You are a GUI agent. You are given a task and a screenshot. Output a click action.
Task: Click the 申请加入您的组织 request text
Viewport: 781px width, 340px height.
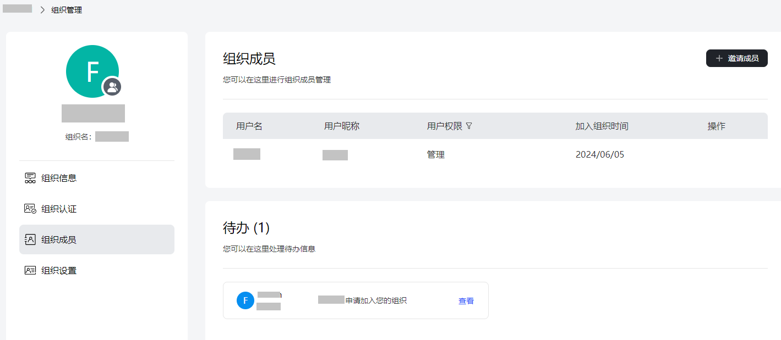[376, 300]
